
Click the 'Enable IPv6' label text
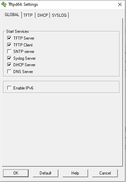click(x=23, y=88)
